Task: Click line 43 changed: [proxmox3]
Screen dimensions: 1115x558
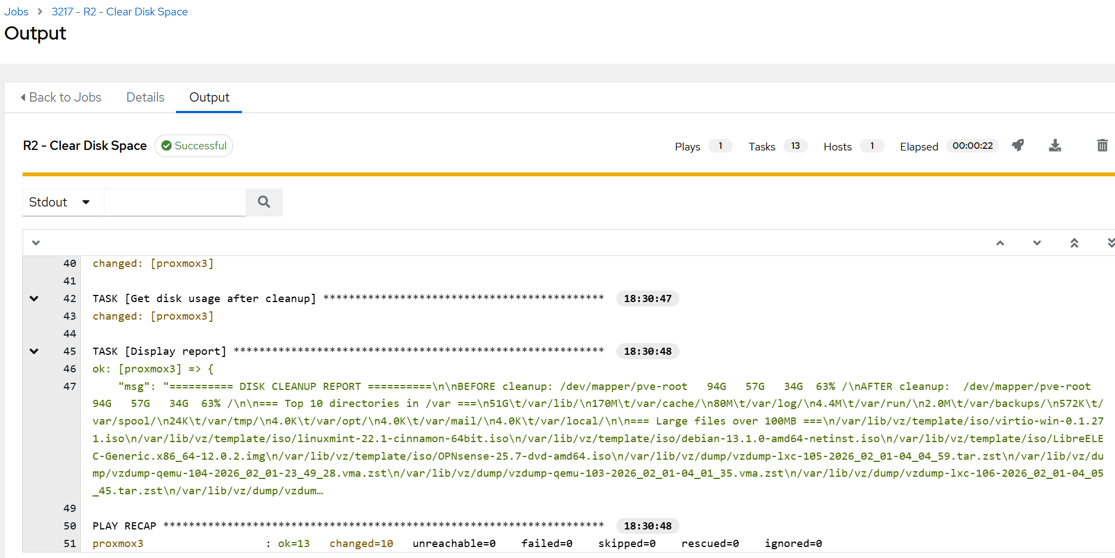Action: click(153, 316)
